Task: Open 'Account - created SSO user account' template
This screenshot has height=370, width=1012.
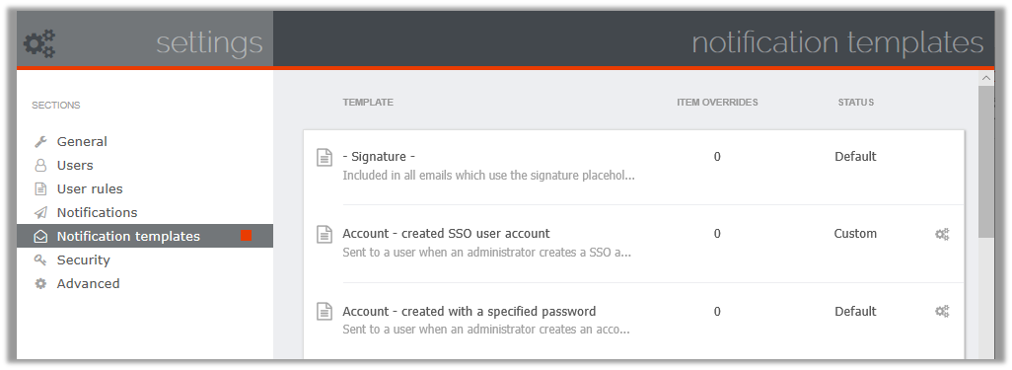Action: click(x=446, y=233)
